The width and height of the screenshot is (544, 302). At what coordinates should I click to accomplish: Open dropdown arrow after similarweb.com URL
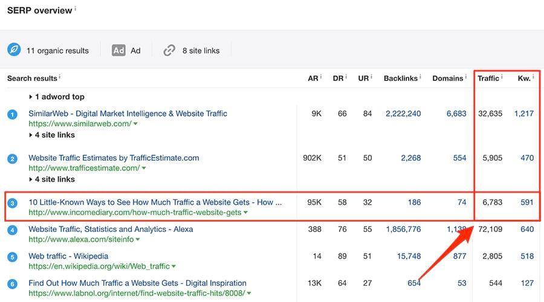[x=135, y=124]
